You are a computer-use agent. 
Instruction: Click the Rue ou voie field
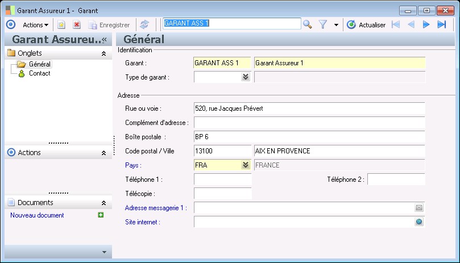point(309,108)
